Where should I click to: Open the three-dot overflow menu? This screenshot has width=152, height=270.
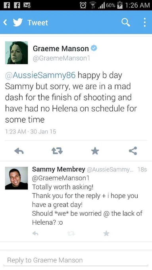[x=145, y=22]
